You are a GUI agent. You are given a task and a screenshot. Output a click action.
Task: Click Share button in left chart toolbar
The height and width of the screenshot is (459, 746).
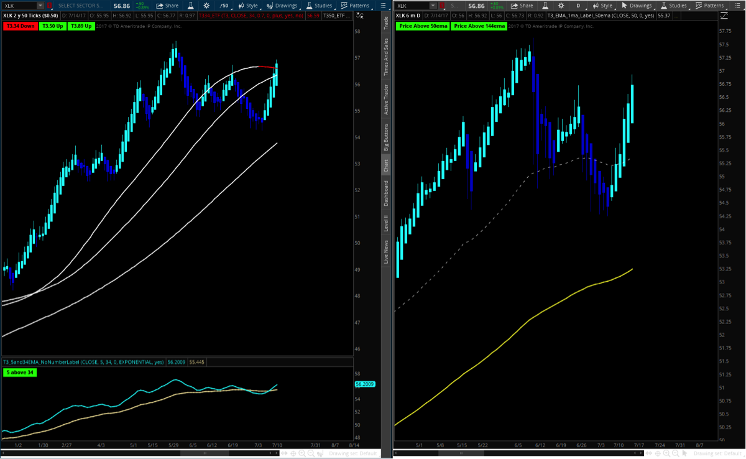(167, 6)
